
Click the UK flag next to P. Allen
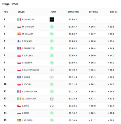click(x=19, y=77)
